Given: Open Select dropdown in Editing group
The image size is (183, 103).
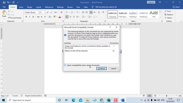Looking at the screenshot, I should 169,18.
